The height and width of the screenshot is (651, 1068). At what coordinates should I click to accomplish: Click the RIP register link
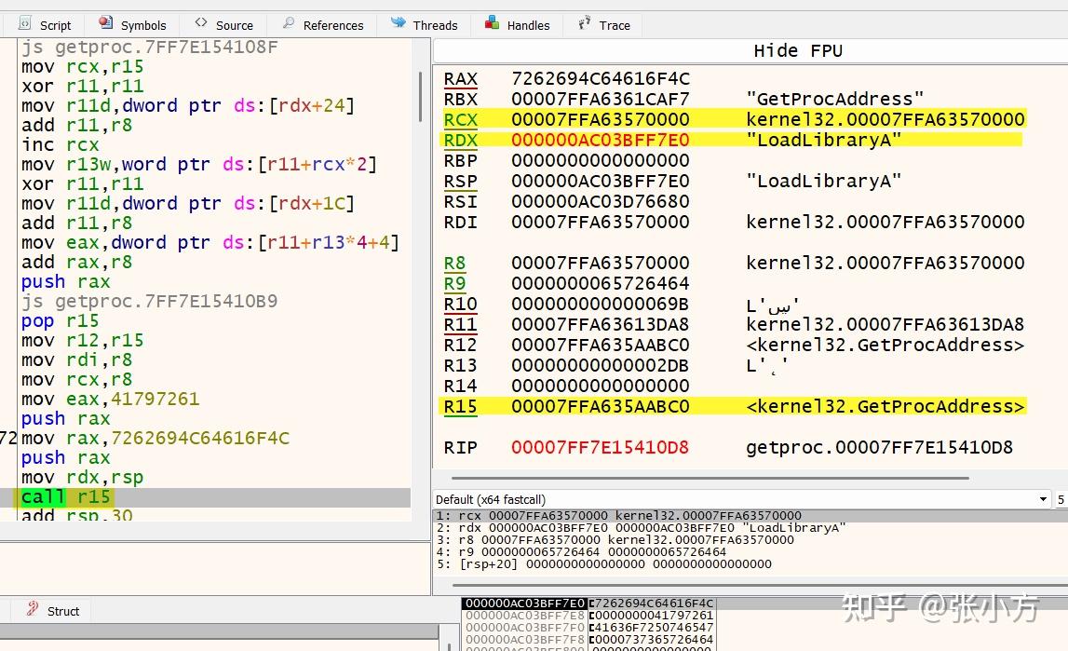click(x=460, y=447)
